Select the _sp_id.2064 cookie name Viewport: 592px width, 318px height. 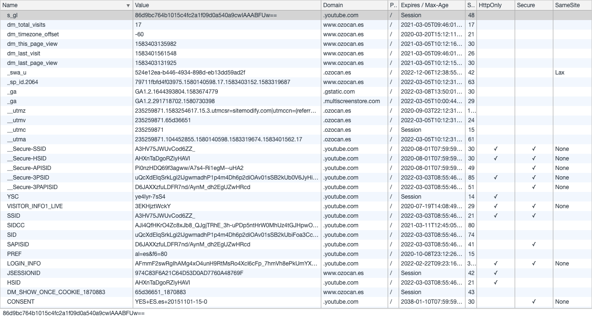click(x=22, y=82)
